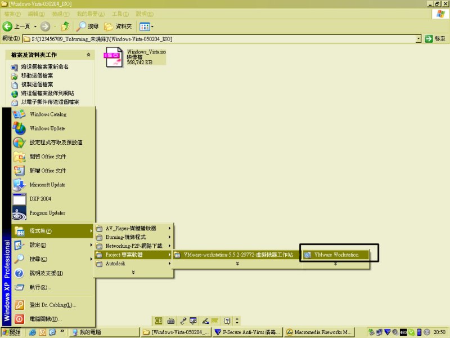The height and width of the screenshot is (338, 450).
Task: Open the 說明(H) menu
Action: coord(145,14)
